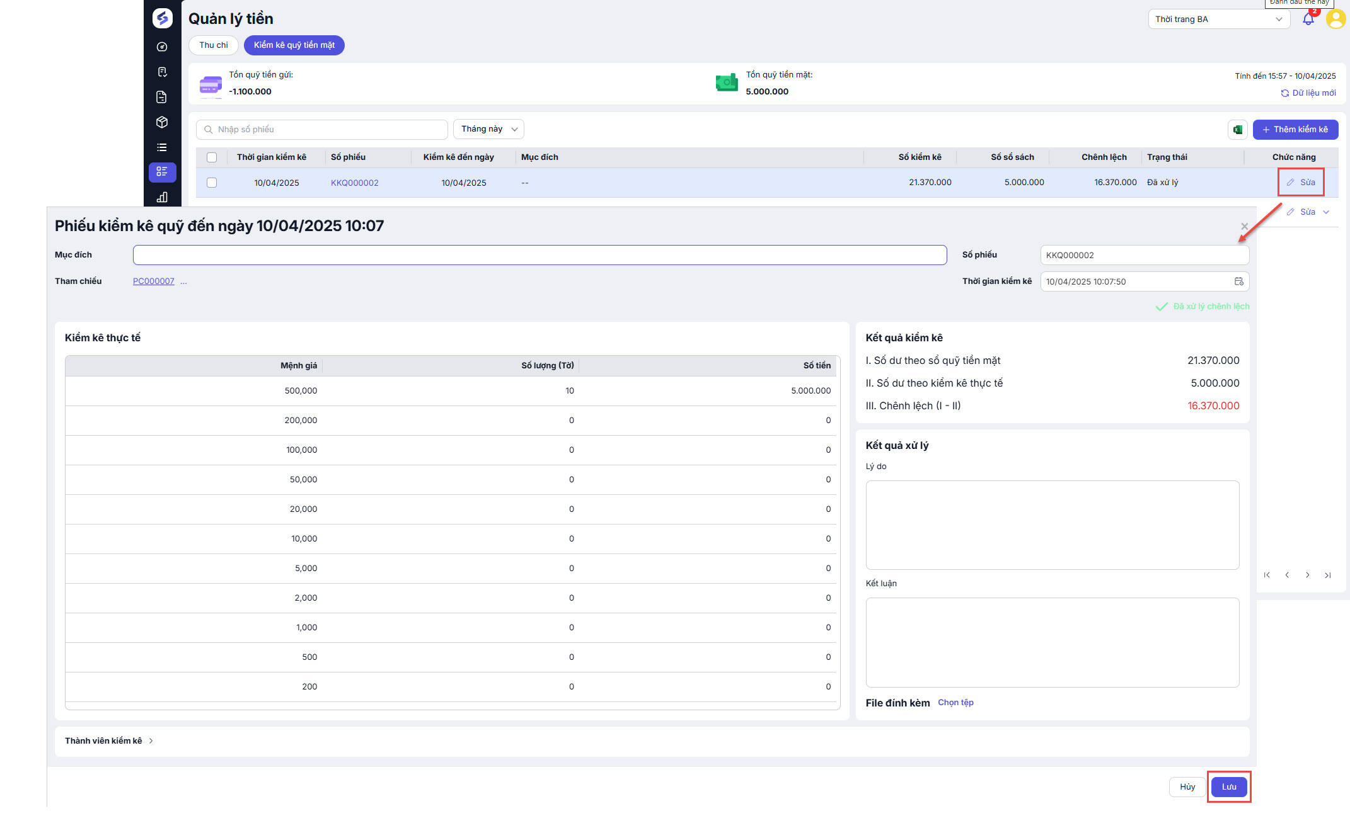Image resolution: width=1350 pixels, height=828 pixels.
Task: Export list with the Excel icon
Action: [1238, 130]
